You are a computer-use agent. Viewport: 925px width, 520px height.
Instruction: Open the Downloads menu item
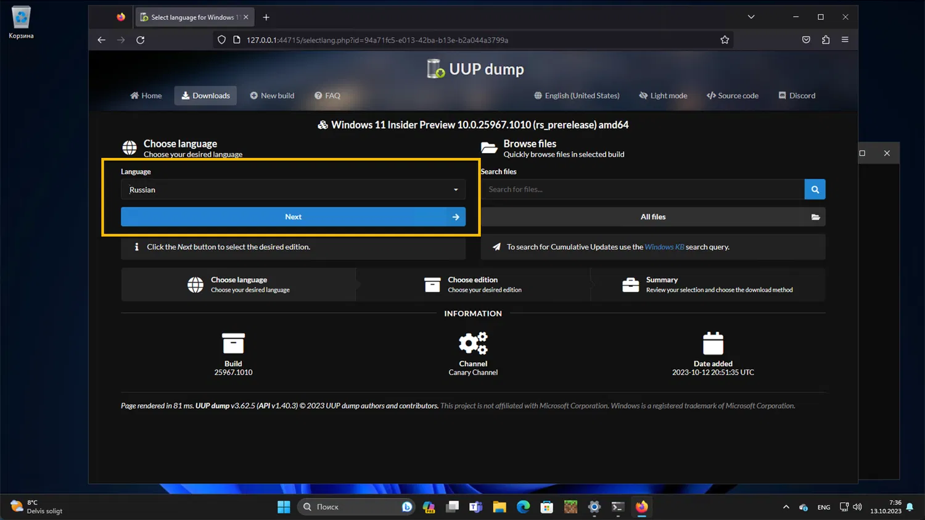point(205,96)
